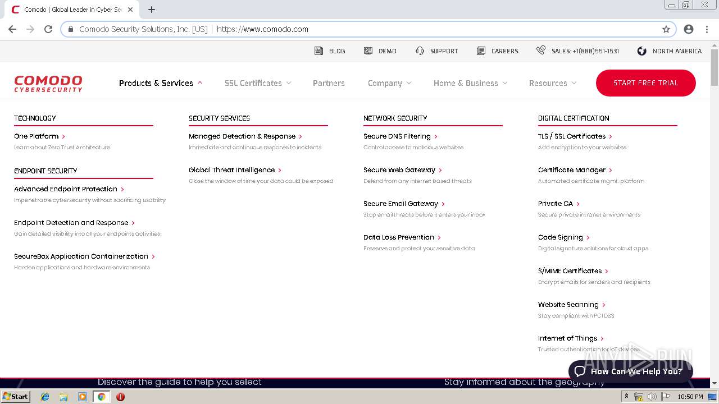The image size is (719, 404).
Task: Open the Windows Start menu
Action: click(16, 396)
